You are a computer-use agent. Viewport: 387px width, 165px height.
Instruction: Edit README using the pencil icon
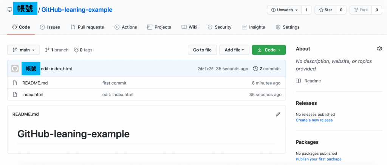278,114
